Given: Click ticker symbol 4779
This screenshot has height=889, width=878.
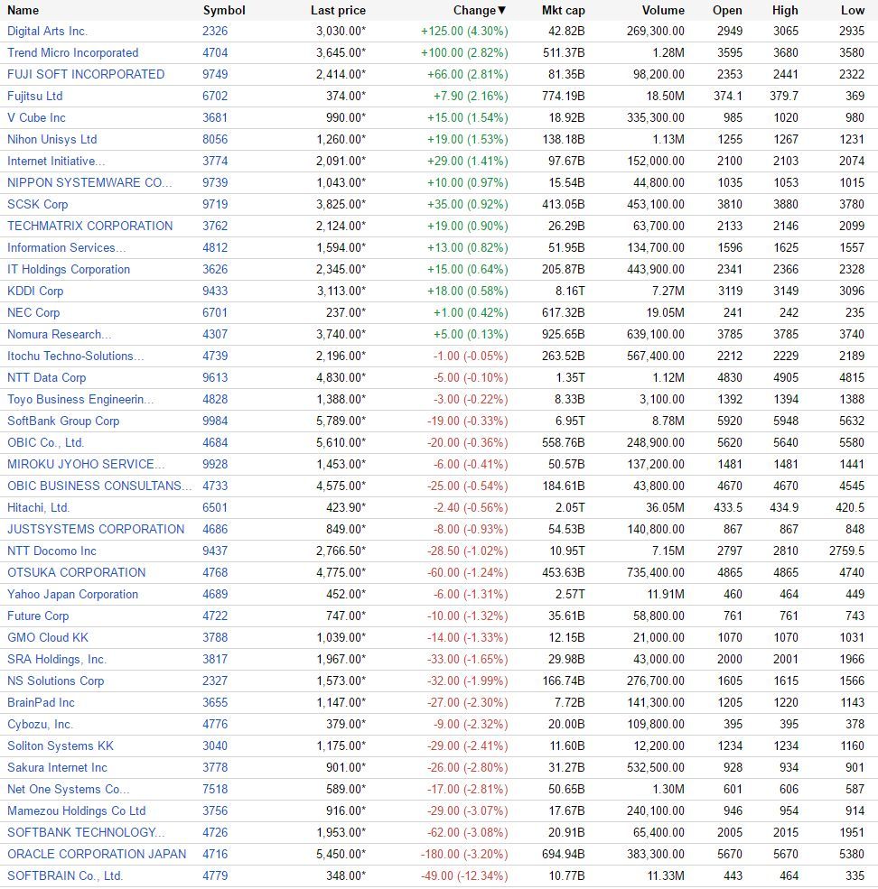Looking at the screenshot, I should pyautogui.click(x=215, y=875).
